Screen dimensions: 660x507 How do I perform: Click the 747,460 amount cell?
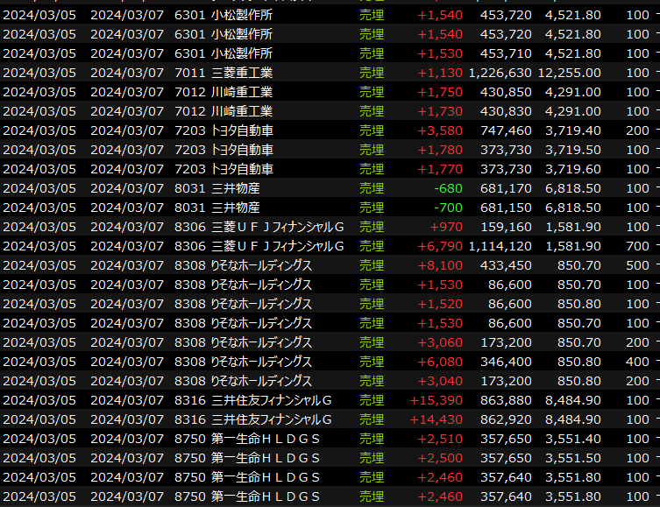coord(507,130)
